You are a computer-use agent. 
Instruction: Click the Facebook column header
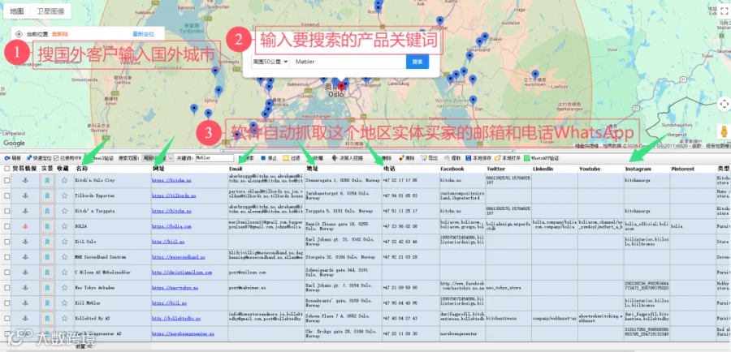(452, 169)
